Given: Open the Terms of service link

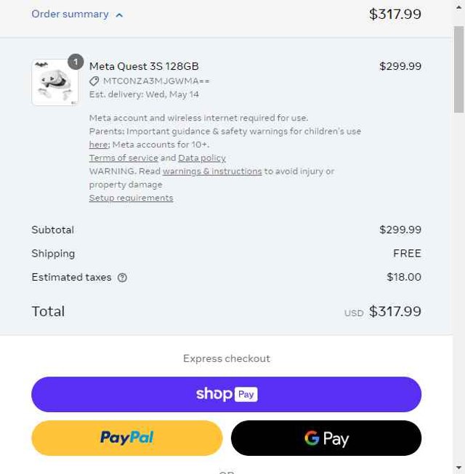Looking at the screenshot, I should pyautogui.click(x=124, y=158).
